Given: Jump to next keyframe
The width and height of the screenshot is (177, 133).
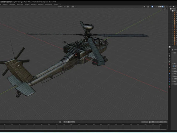Looking at the screenshot, I should pyautogui.click(x=72, y=122).
